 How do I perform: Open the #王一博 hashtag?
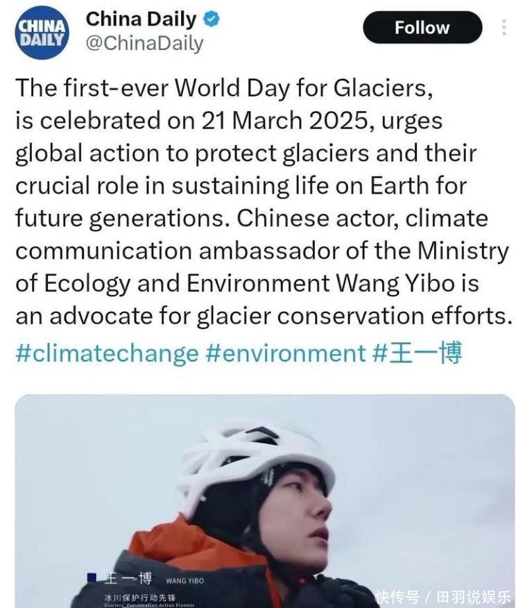418,353
